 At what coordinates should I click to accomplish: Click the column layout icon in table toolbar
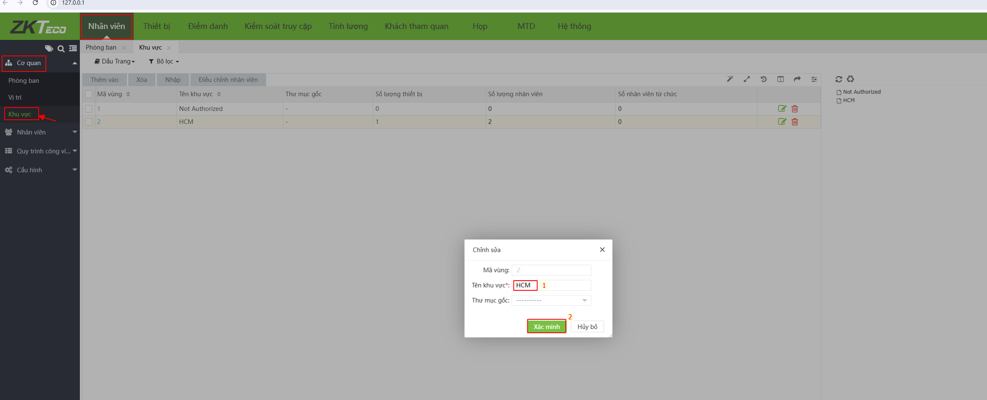780,79
